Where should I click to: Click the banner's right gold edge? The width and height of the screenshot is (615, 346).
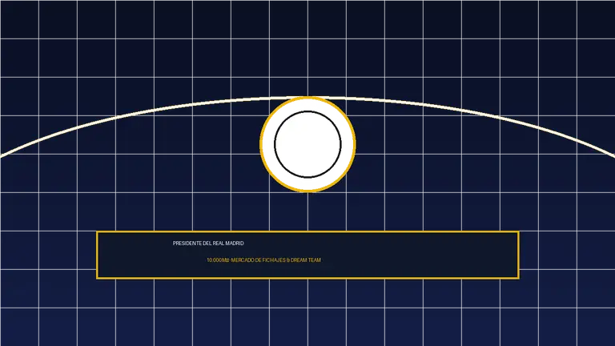click(519, 255)
